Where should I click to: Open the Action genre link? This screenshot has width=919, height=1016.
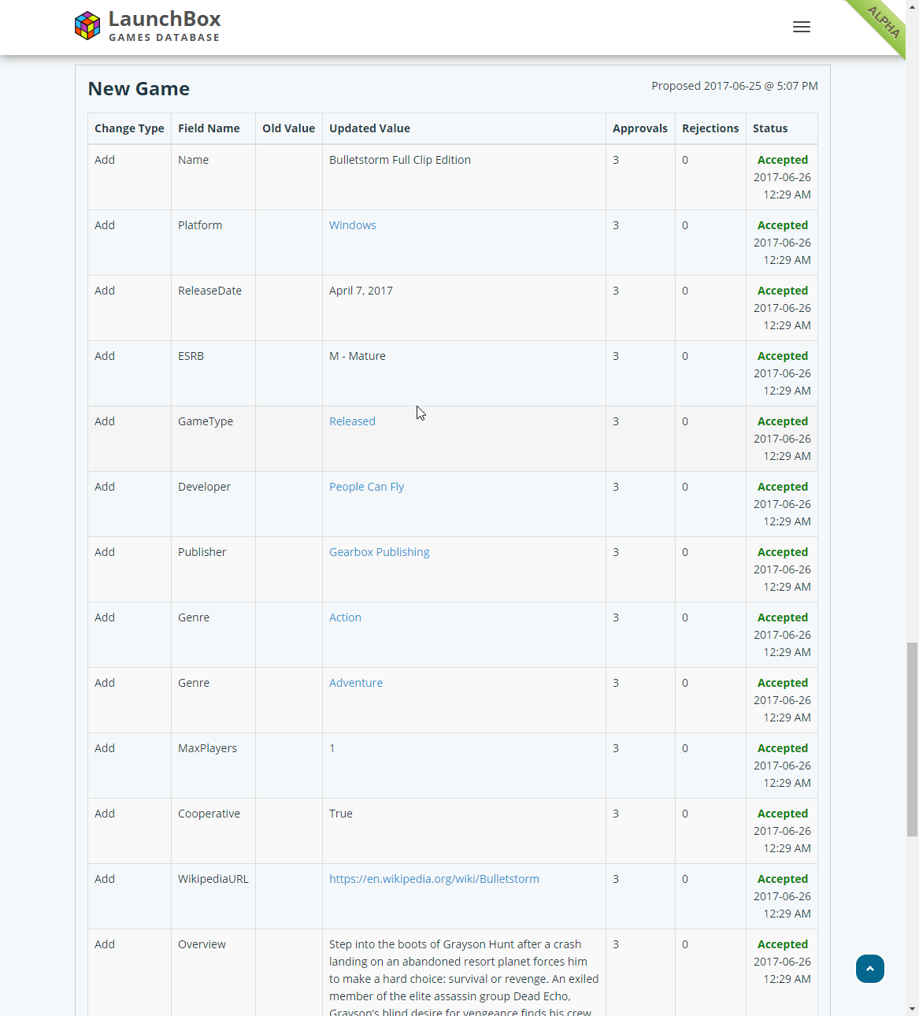345,617
